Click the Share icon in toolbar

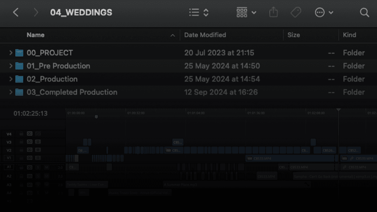(x=274, y=12)
